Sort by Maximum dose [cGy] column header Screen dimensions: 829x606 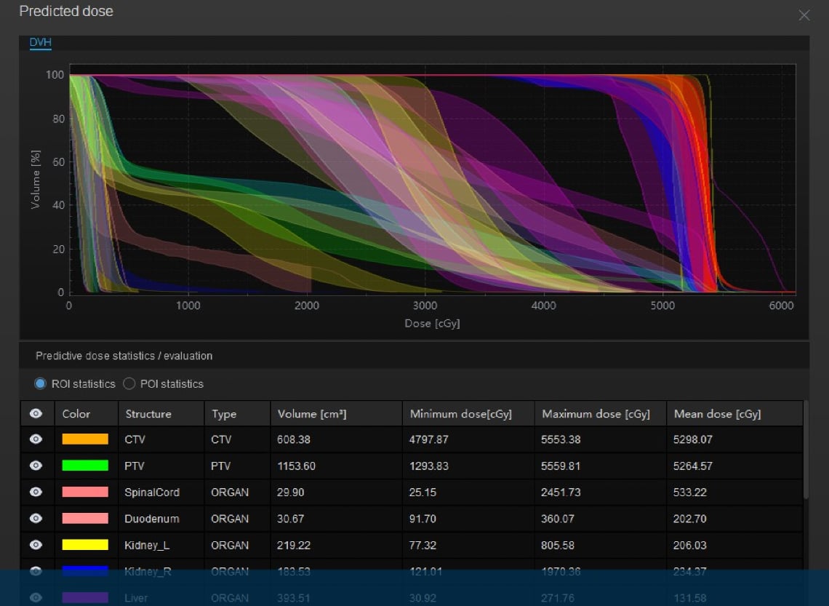(x=601, y=413)
